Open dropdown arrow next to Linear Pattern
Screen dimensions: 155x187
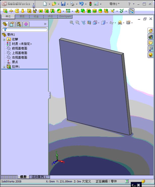[72, 11]
